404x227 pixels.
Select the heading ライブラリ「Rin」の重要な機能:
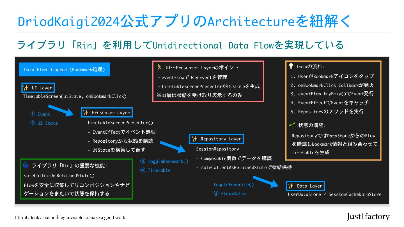[x=70, y=166]
